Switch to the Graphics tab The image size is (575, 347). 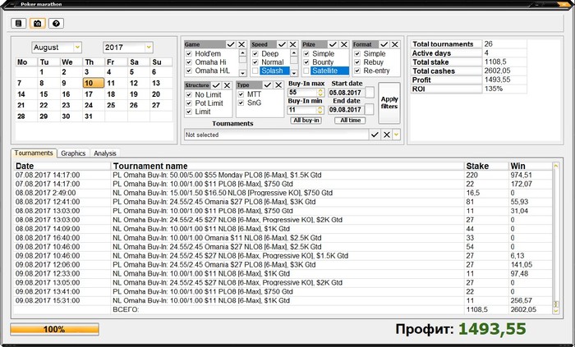coord(73,153)
